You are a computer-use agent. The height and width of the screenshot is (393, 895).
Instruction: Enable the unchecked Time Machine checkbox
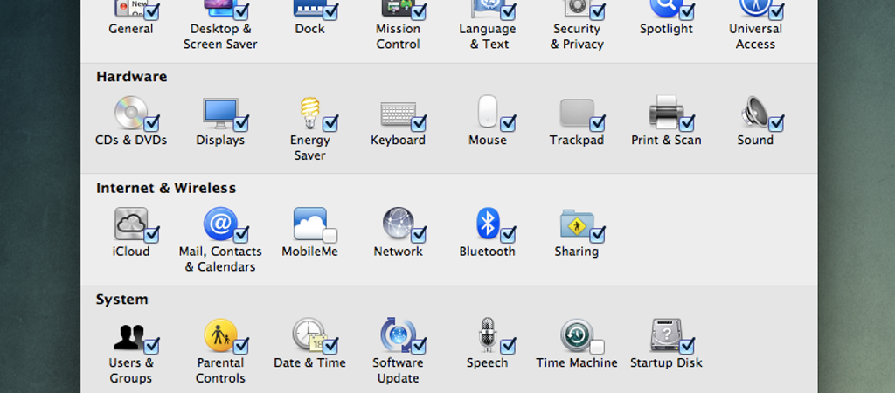597,347
